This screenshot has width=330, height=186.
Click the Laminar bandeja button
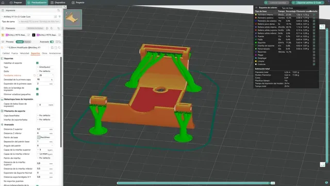click(277, 3)
